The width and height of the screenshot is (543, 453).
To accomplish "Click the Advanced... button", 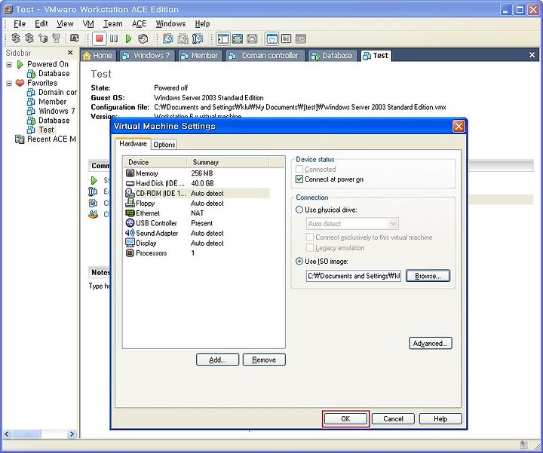I will pos(431,343).
